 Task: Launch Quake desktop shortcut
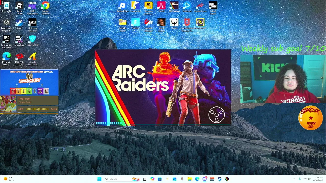[x=174, y=24]
